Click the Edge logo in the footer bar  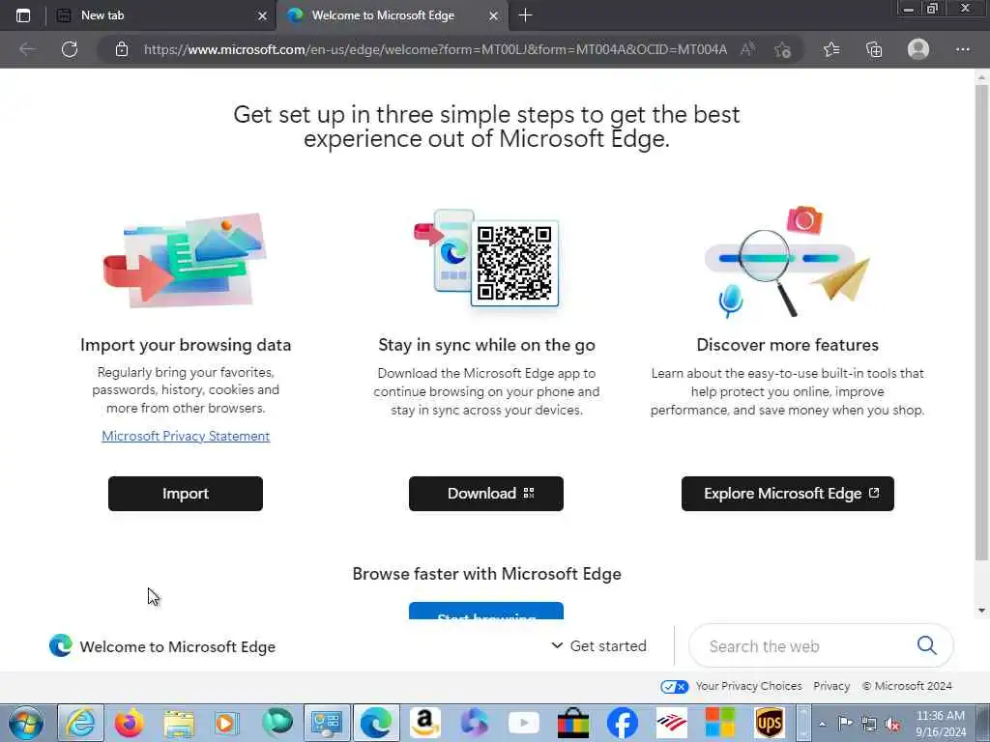pos(61,646)
